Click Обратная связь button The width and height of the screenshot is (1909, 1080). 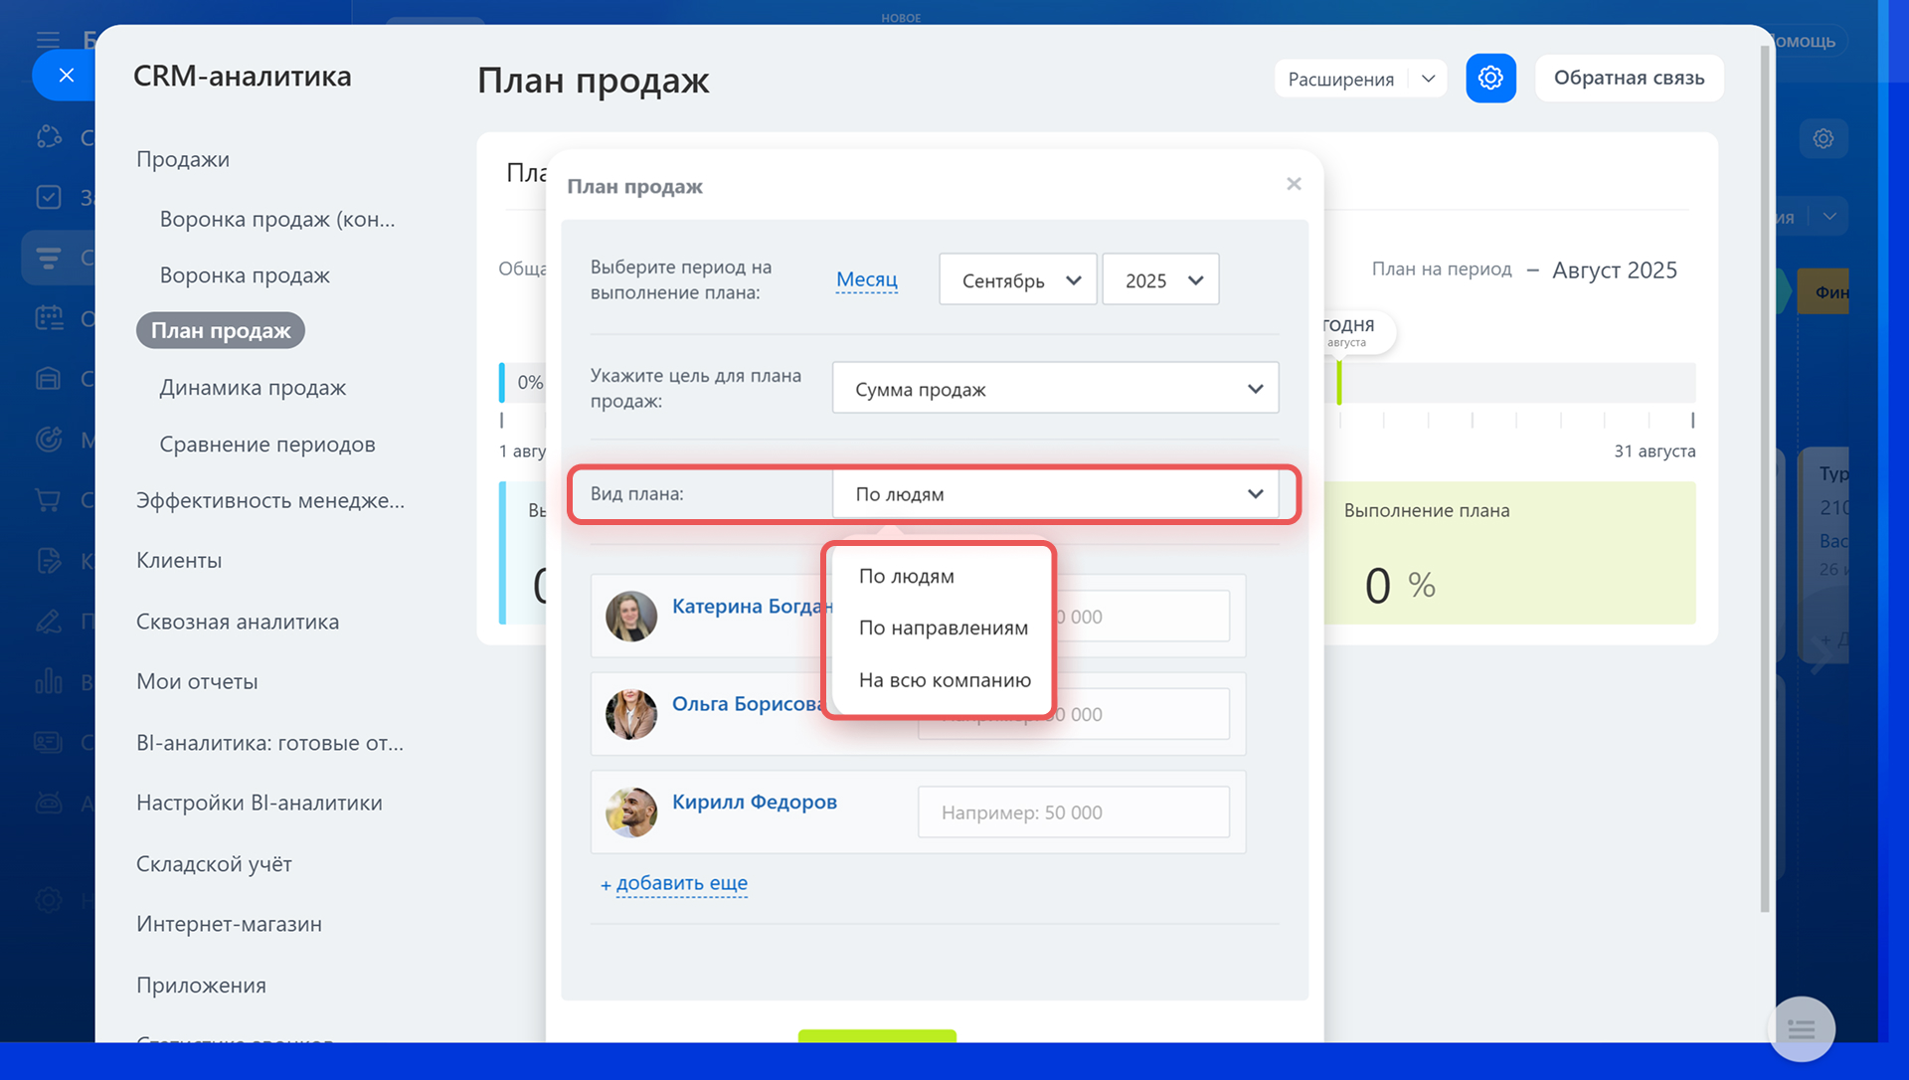[1629, 78]
